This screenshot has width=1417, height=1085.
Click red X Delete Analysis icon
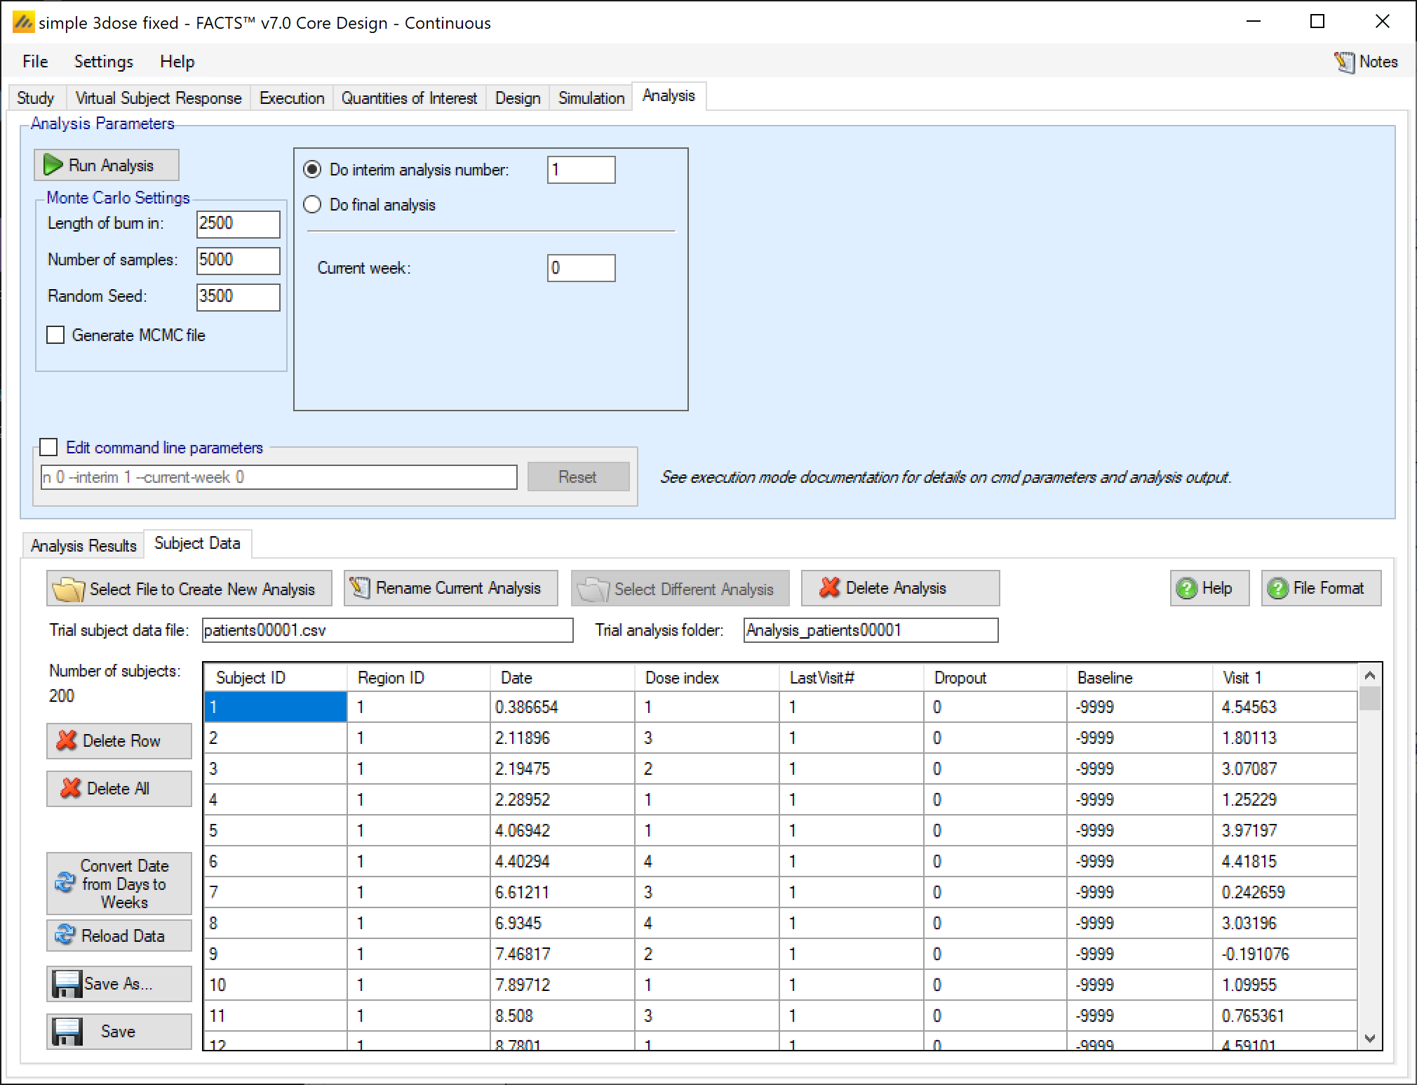(829, 587)
